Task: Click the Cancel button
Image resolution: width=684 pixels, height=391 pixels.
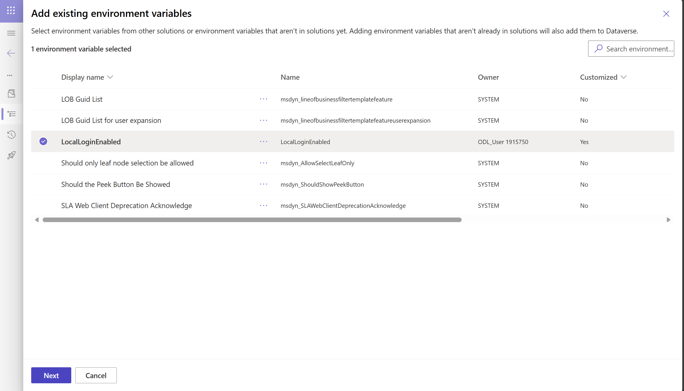Action: (96, 375)
